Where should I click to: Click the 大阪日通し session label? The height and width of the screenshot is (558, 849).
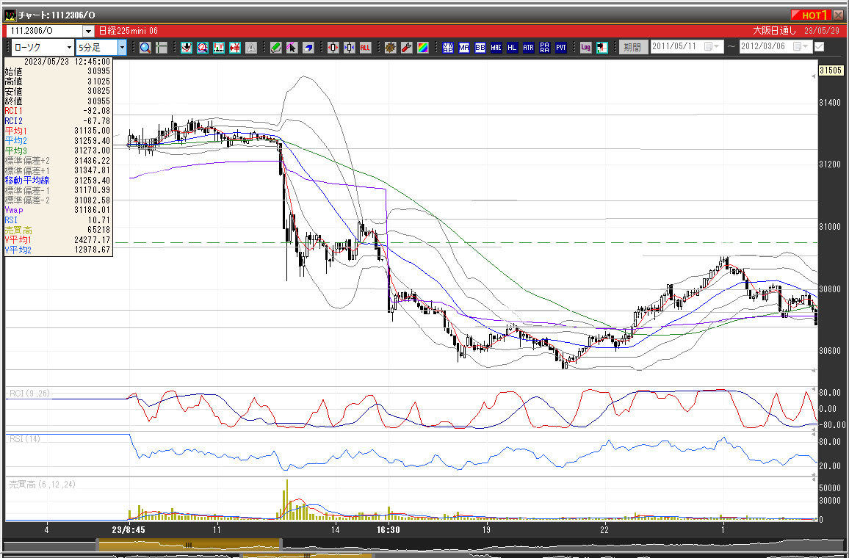(x=774, y=32)
